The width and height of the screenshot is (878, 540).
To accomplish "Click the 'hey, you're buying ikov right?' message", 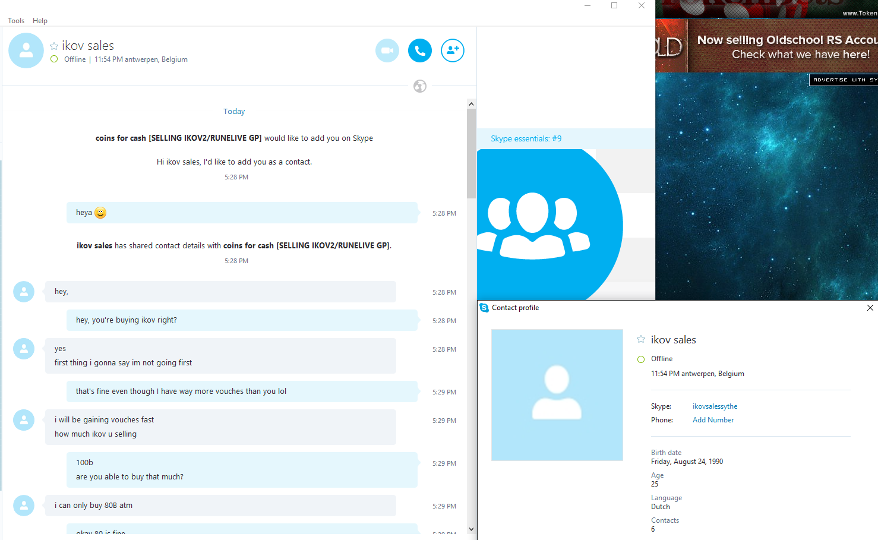I will point(242,320).
